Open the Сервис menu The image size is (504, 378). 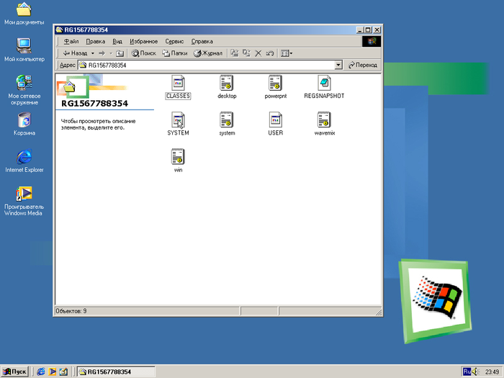pos(174,42)
